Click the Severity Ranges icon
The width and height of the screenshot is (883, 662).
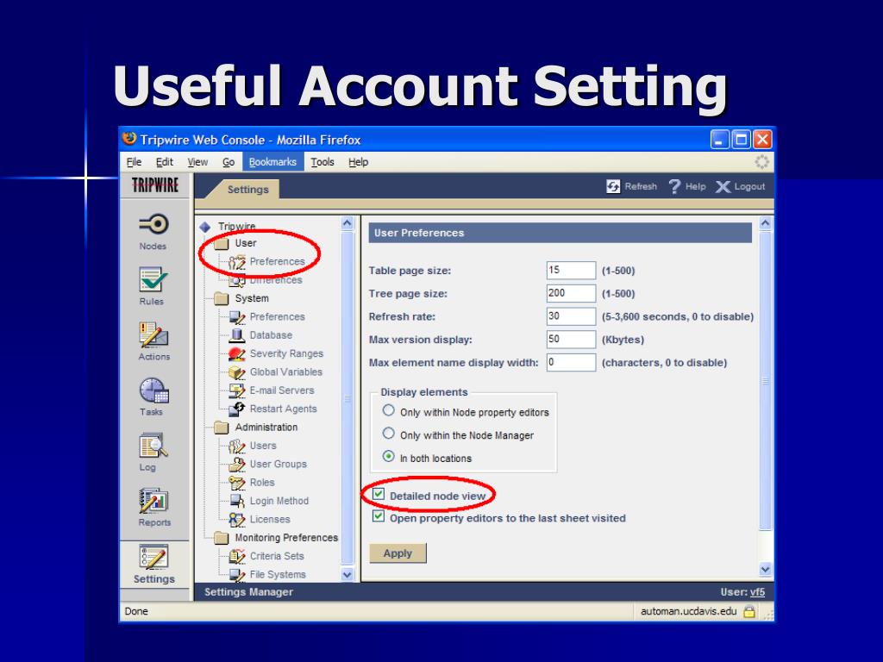point(237,354)
